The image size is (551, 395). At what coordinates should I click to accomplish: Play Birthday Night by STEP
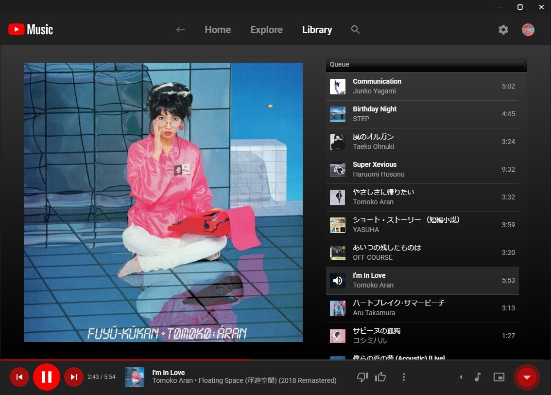coord(422,114)
